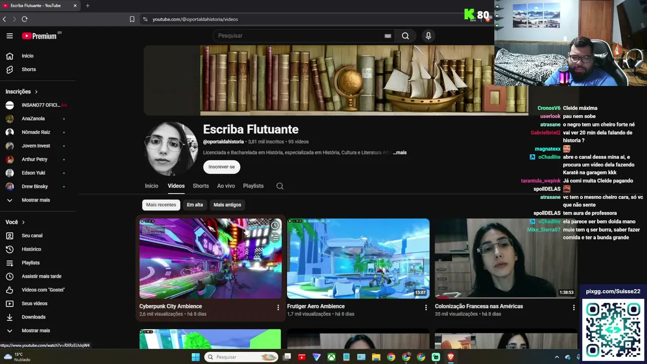The width and height of the screenshot is (647, 364).
Task: Open Task View on the taskbar
Action: [287, 357]
